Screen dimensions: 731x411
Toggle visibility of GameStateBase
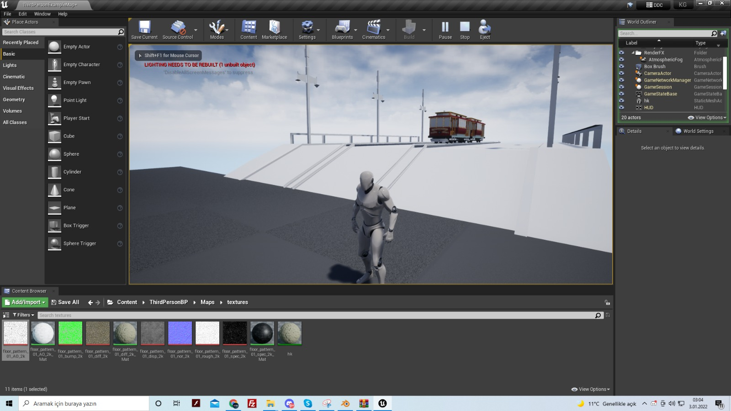[621, 94]
